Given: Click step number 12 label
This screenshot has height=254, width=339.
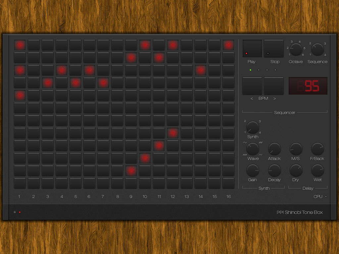Looking at the screenshot, I should (173, 196).
